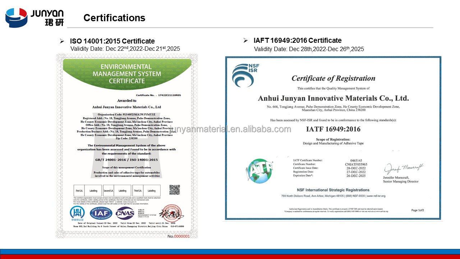460x259 pixels.
Task: Click the CNAS accreditation logo
Action: coord(124,213)
